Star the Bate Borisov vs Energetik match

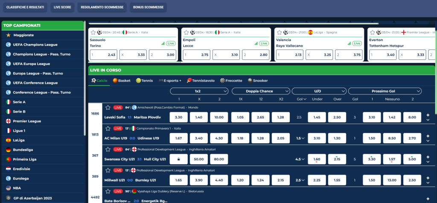(108, 191)
